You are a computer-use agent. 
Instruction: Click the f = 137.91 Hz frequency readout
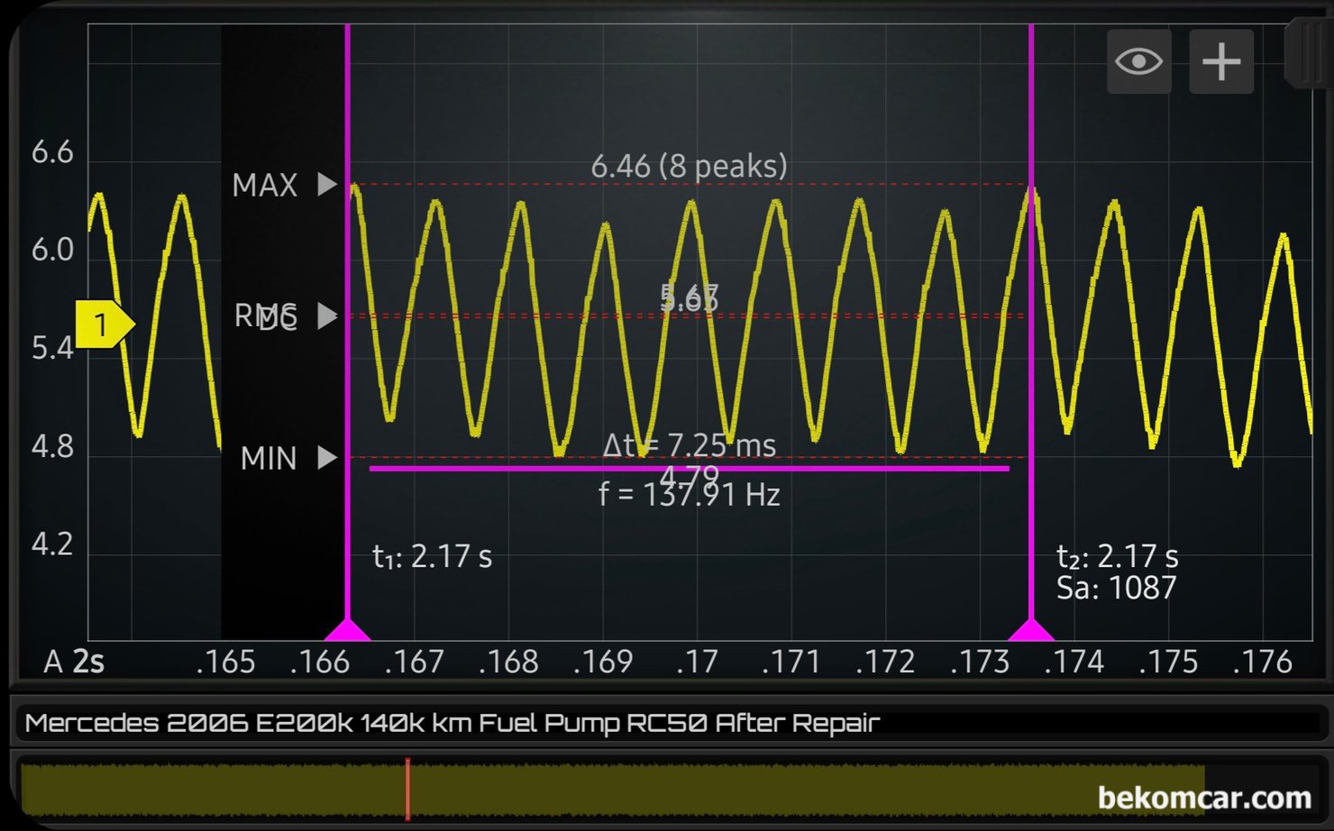click(x=689, y=495)
